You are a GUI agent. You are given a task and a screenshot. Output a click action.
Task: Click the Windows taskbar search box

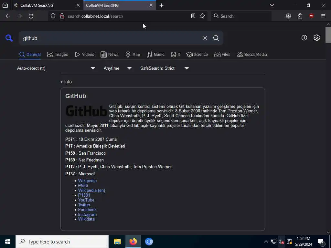[x=62, y=242]
